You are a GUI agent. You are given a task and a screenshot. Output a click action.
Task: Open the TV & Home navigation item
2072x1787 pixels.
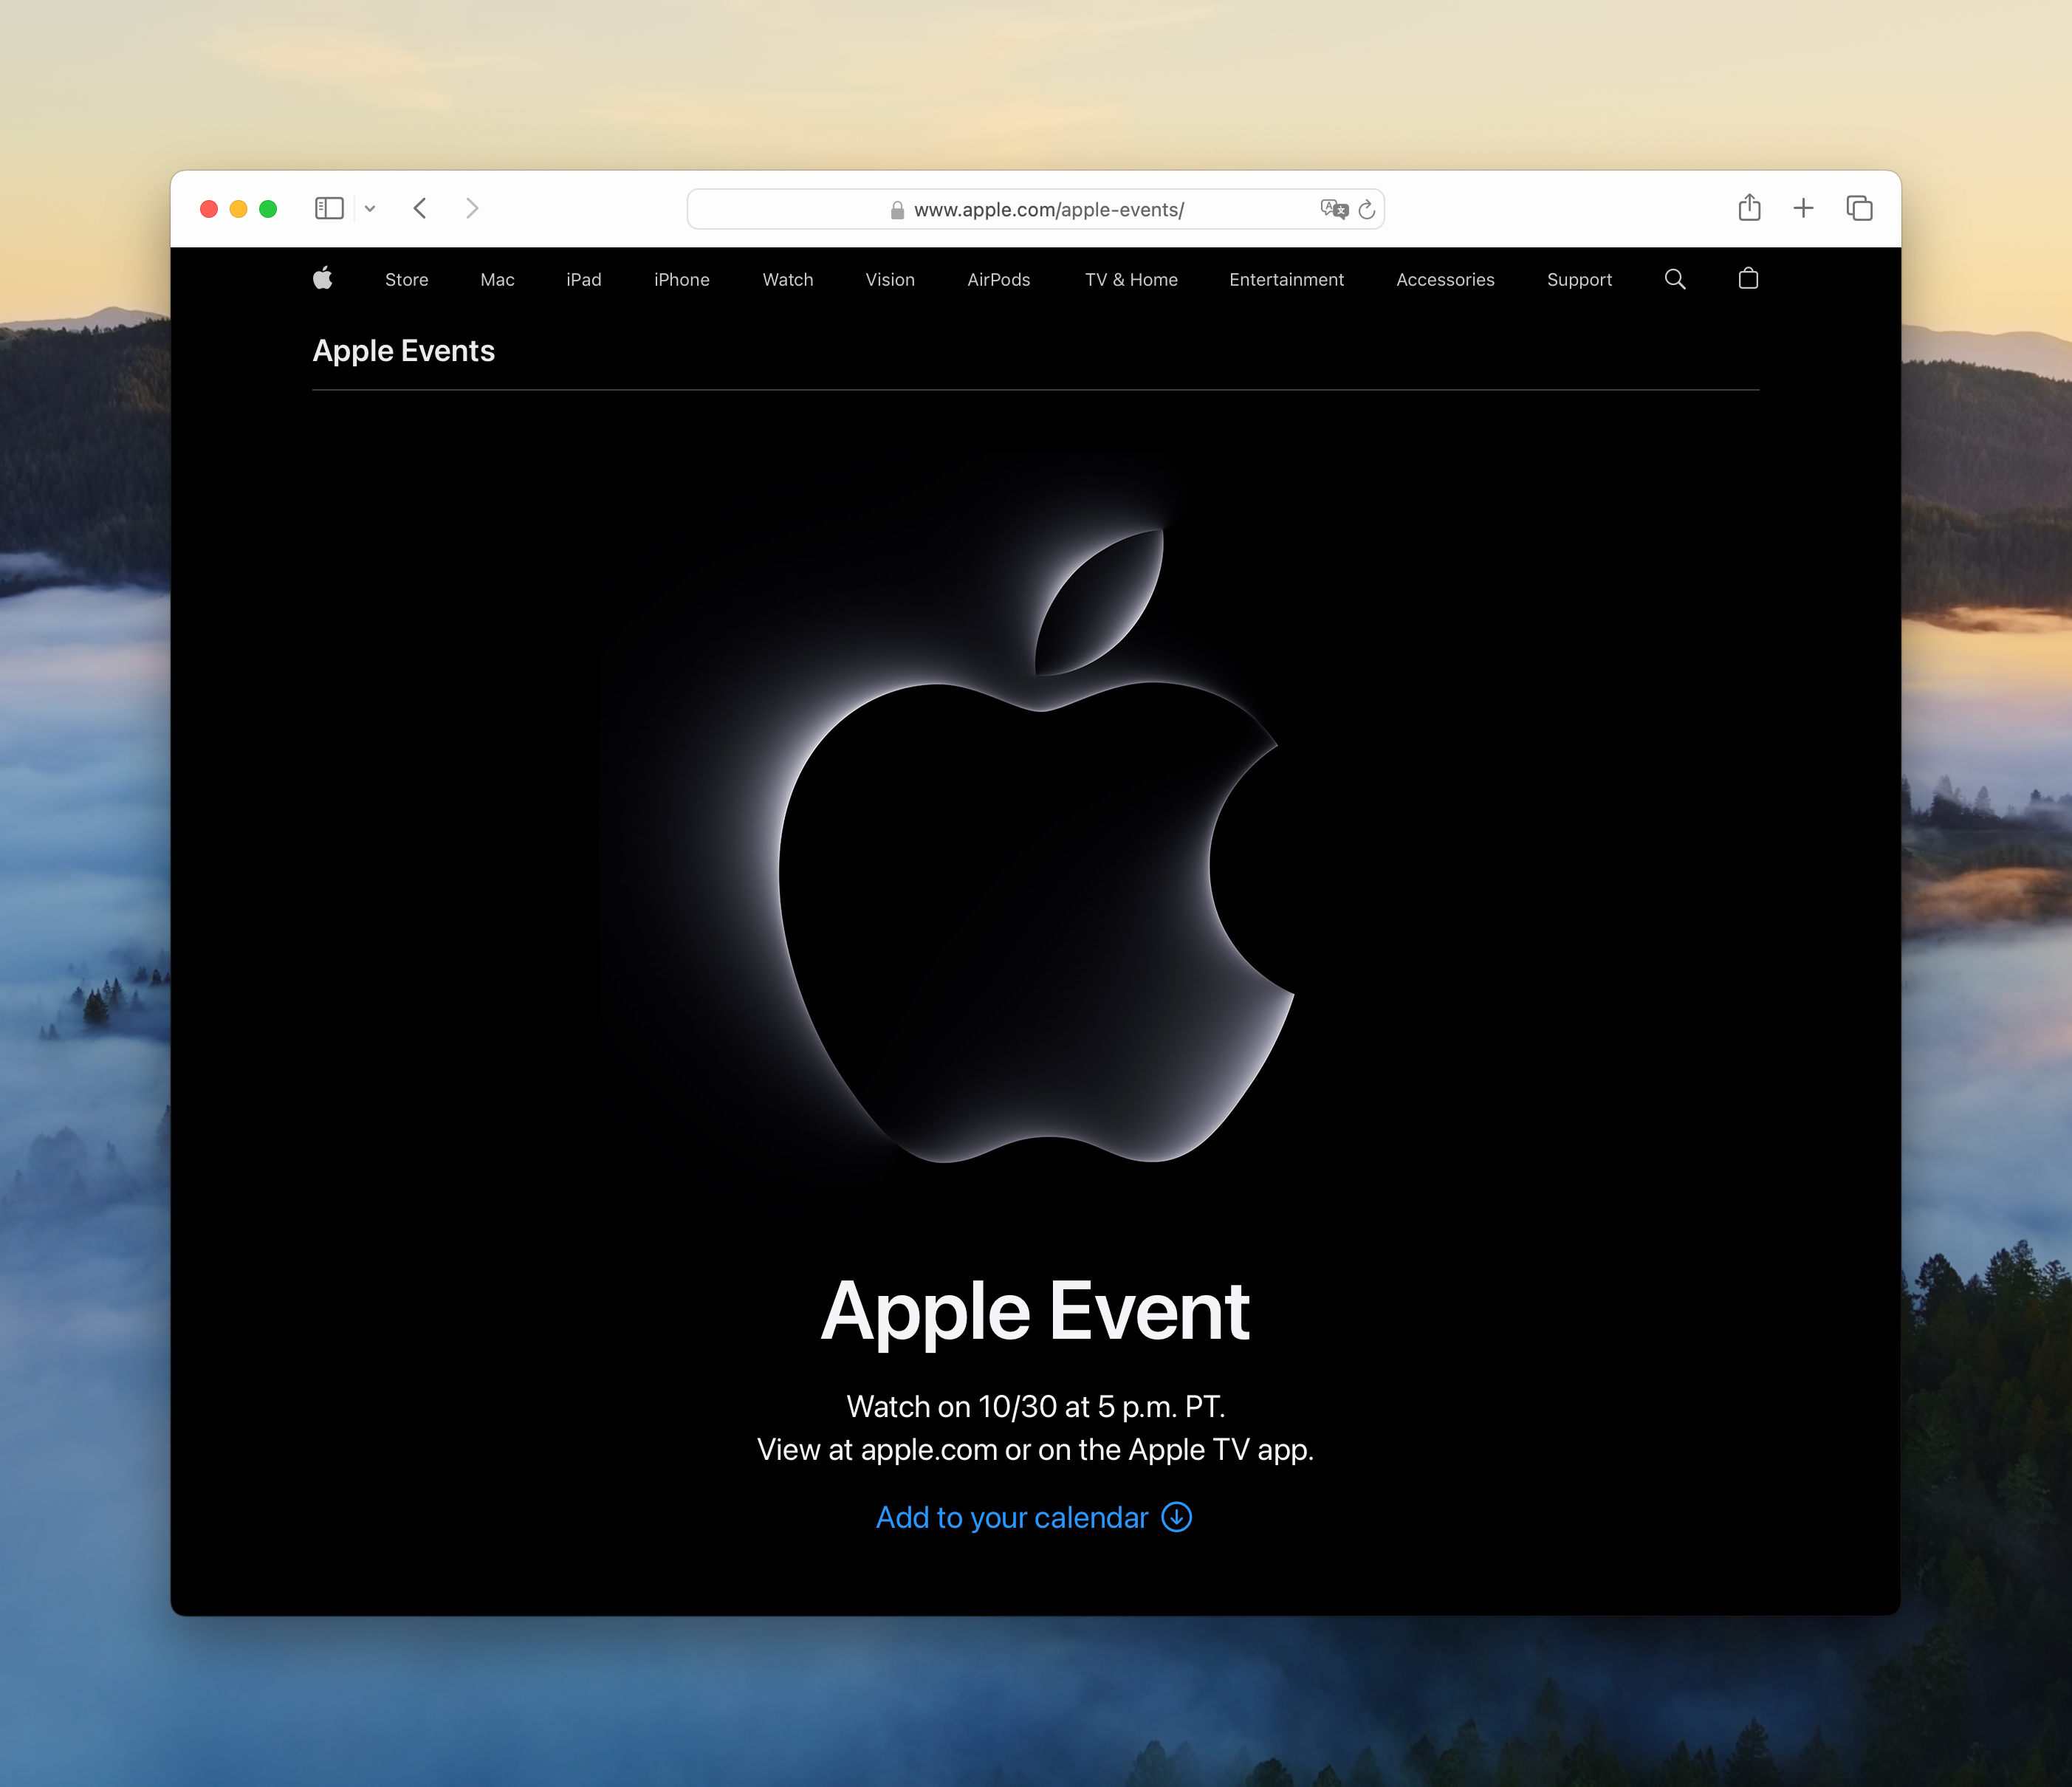point(1131,280)
